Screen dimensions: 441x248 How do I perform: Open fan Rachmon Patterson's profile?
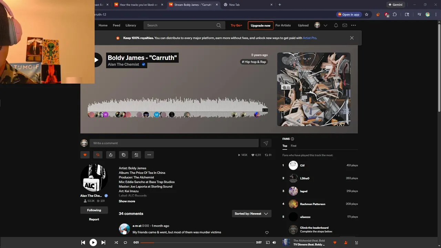[x=312, y=204]
